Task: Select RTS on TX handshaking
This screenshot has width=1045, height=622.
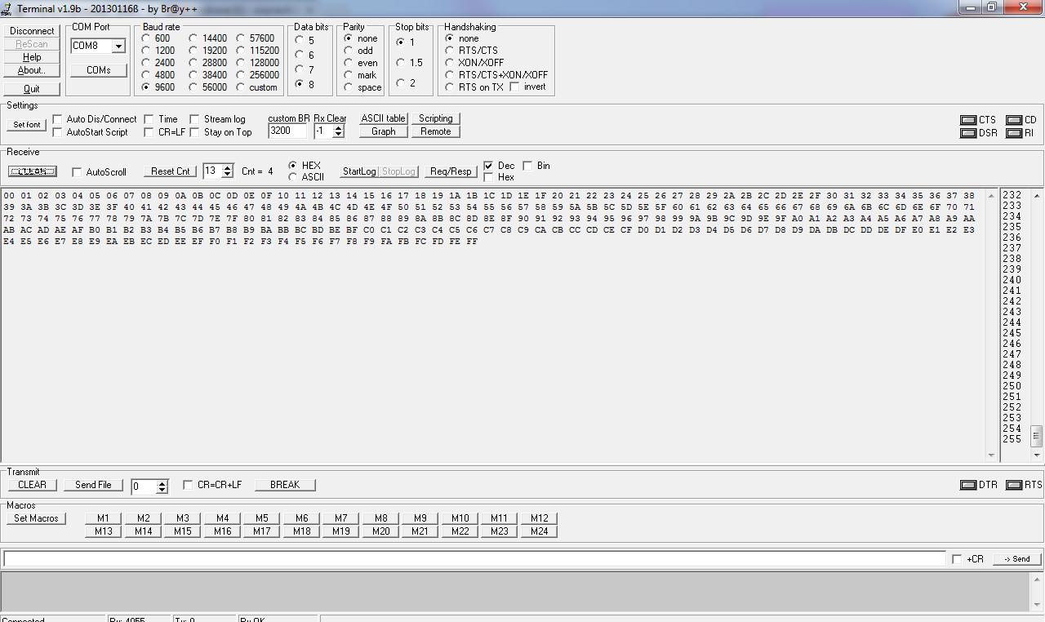Action: click(x=449, y=87)
